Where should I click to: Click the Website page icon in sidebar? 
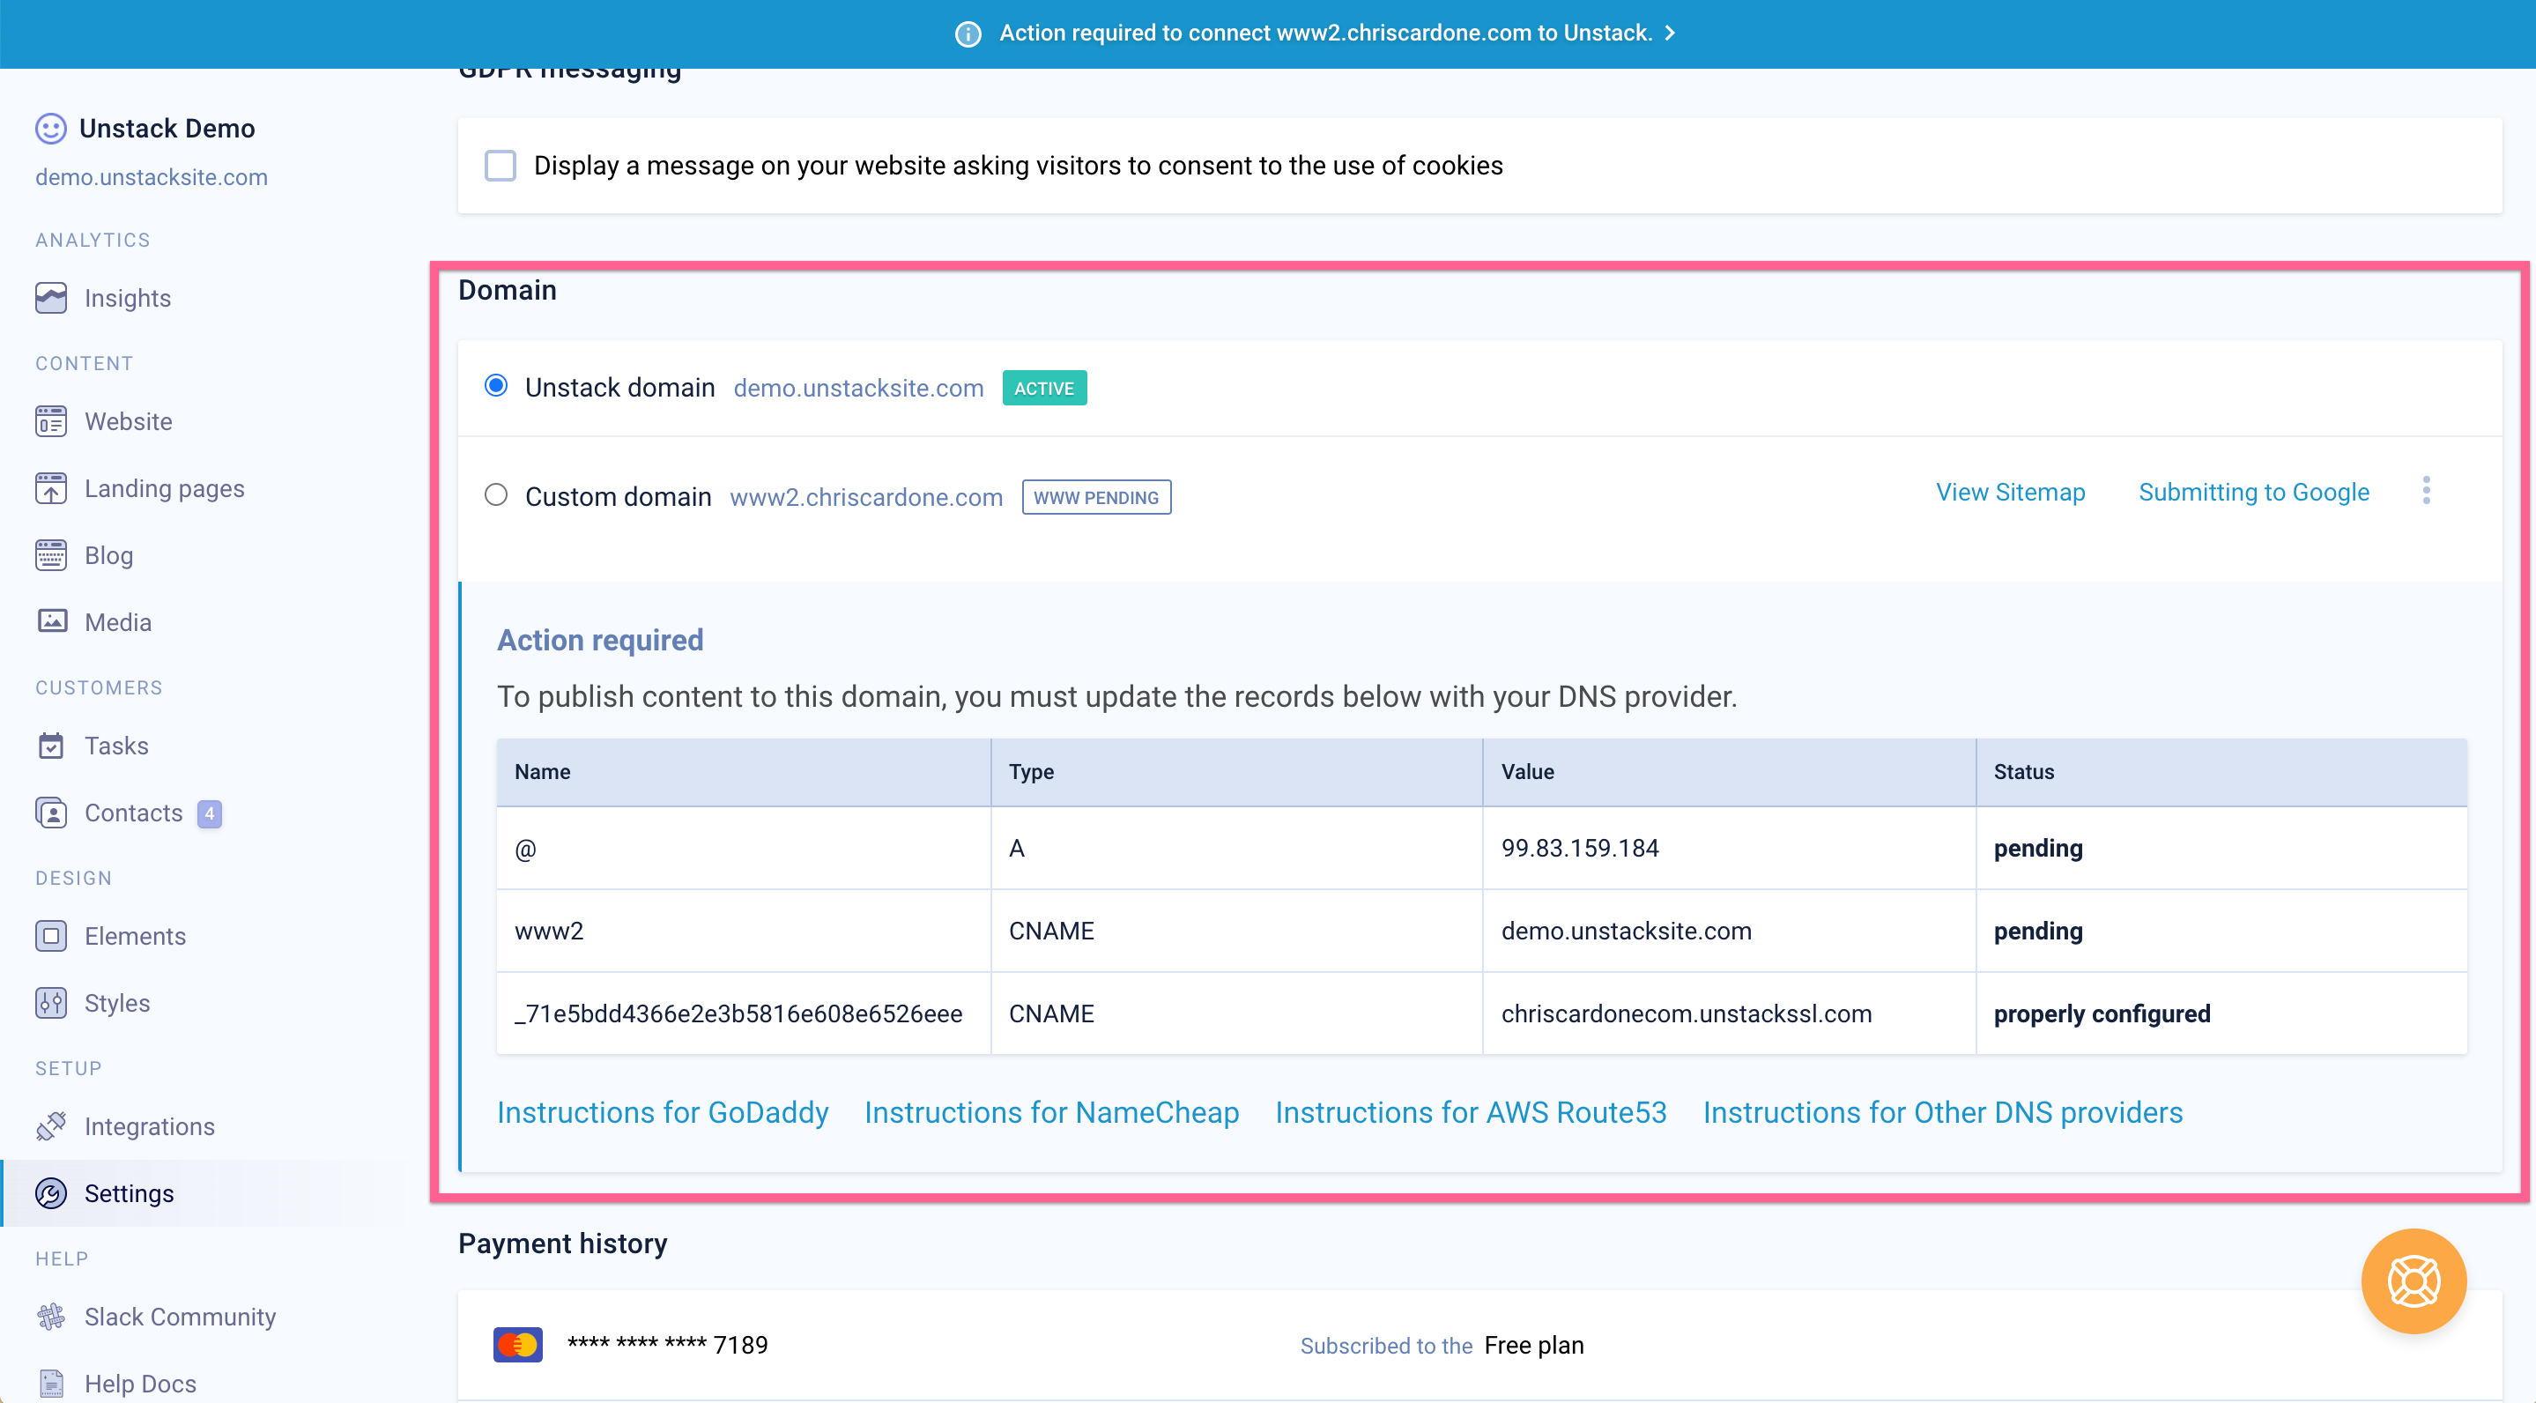pos(51,421)
